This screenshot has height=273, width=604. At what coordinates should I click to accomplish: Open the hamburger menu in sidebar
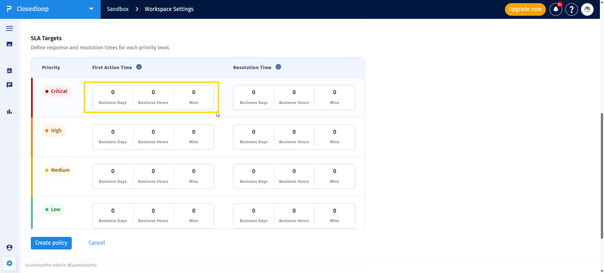tap(9, 28)
